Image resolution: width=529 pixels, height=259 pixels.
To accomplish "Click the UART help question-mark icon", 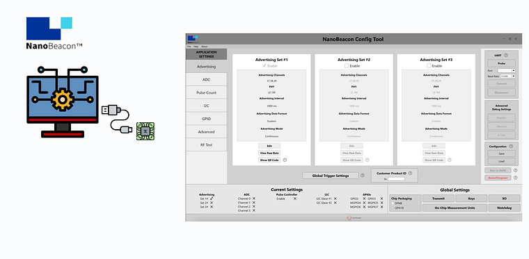I will pyautogui.click(x=506, y=55).
